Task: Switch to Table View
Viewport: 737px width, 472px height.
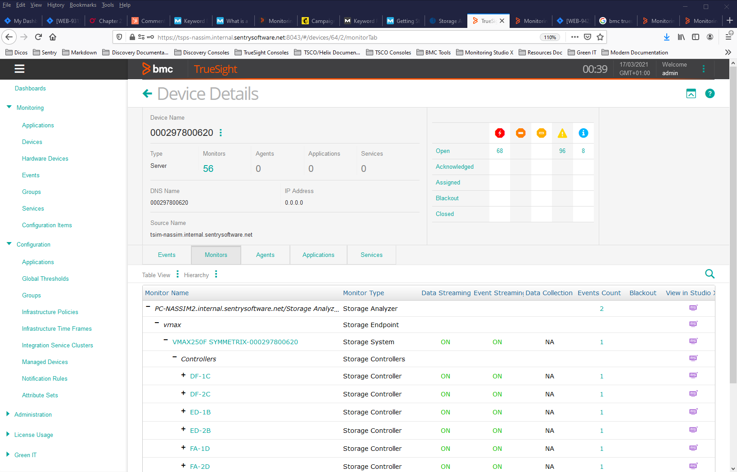Action: (x=156, y=275)
